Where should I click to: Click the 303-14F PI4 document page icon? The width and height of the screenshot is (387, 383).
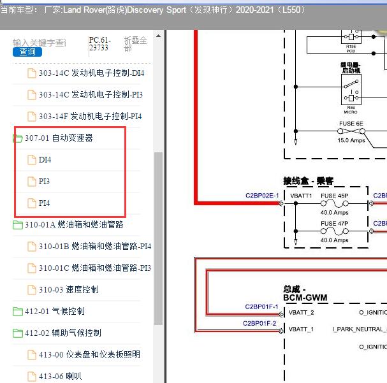[x=32, y=117]
